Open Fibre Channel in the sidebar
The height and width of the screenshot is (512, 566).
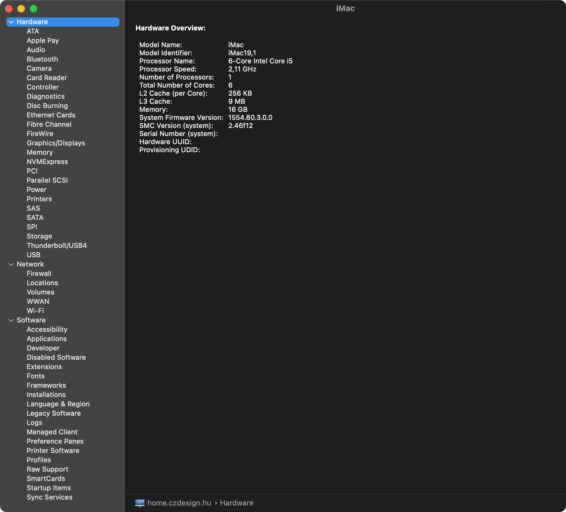coord(49,125)
